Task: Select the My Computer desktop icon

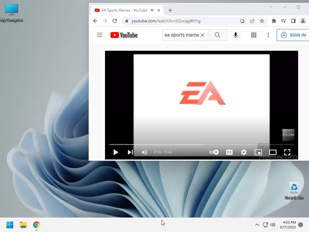Action: (12, 13)
